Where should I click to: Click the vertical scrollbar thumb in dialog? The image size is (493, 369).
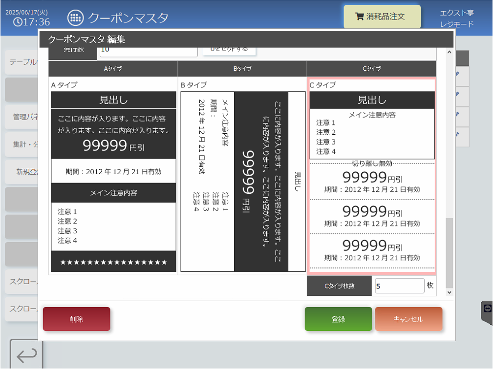[450, 253]
